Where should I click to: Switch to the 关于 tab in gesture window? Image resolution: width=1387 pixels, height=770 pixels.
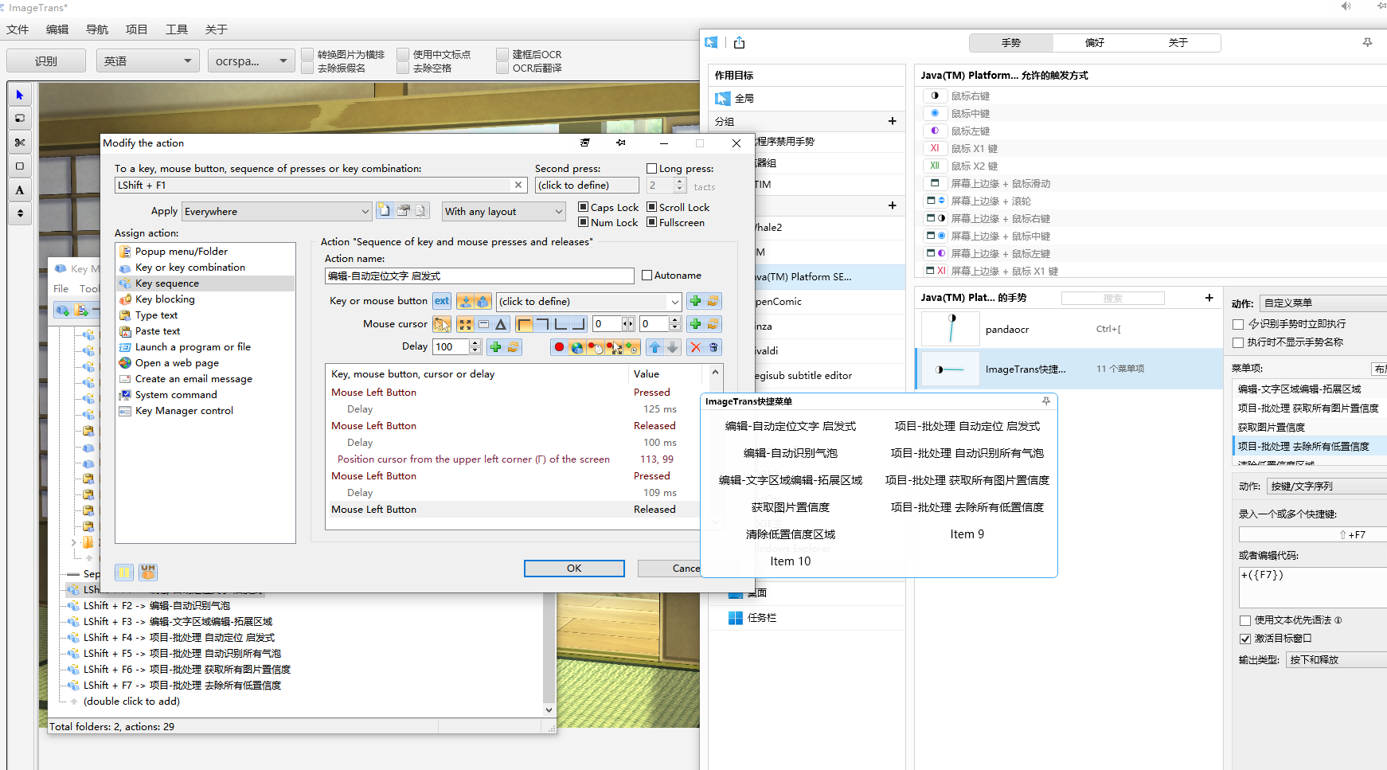coord(1178,43)
